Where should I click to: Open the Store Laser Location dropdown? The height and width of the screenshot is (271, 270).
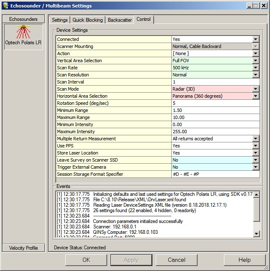pyautogui.click(x=255, y=153)
